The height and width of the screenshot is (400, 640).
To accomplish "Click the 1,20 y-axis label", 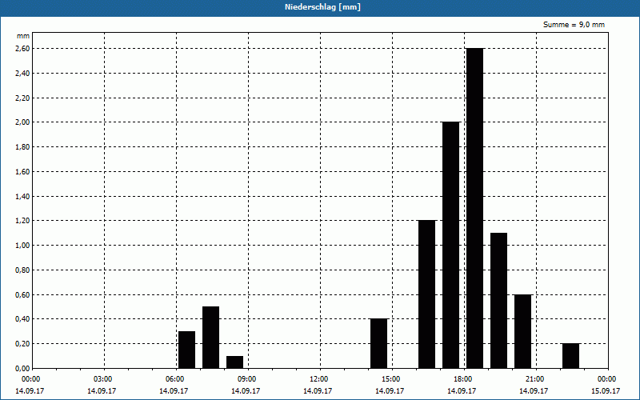I will pyautogui.click(x=22, y=221).
